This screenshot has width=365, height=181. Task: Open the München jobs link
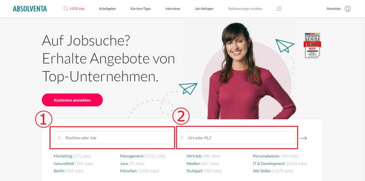pos(128,171)
